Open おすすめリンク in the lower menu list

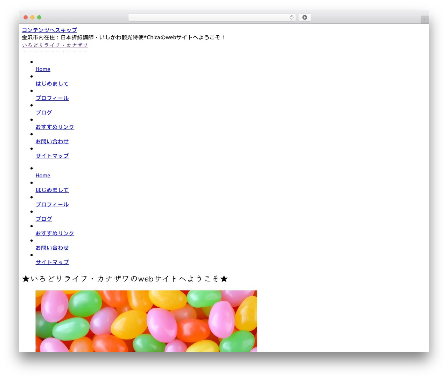click(x=55, y=233)
